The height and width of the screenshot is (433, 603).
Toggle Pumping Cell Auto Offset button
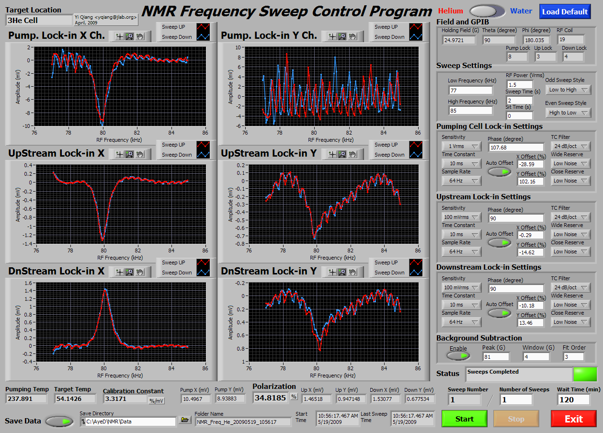tap(500, 171)
